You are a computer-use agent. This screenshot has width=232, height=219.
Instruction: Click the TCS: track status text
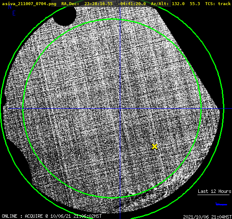(218, 4)
